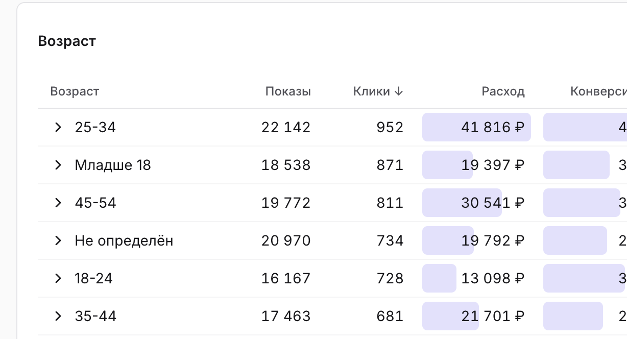Select the 25-34 row label
The height and width of the screenshot is (339, 627).
(95, 127)
